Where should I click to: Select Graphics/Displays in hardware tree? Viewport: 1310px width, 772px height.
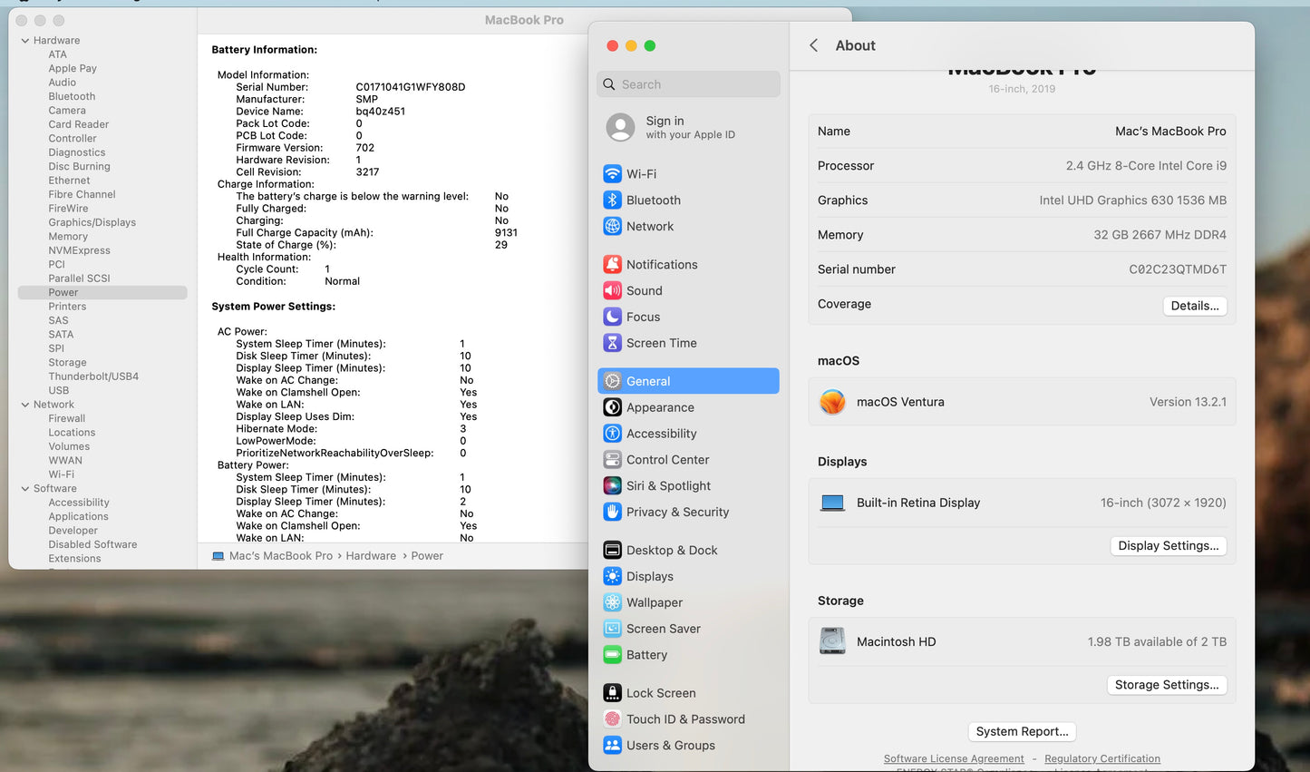(92, 222)
